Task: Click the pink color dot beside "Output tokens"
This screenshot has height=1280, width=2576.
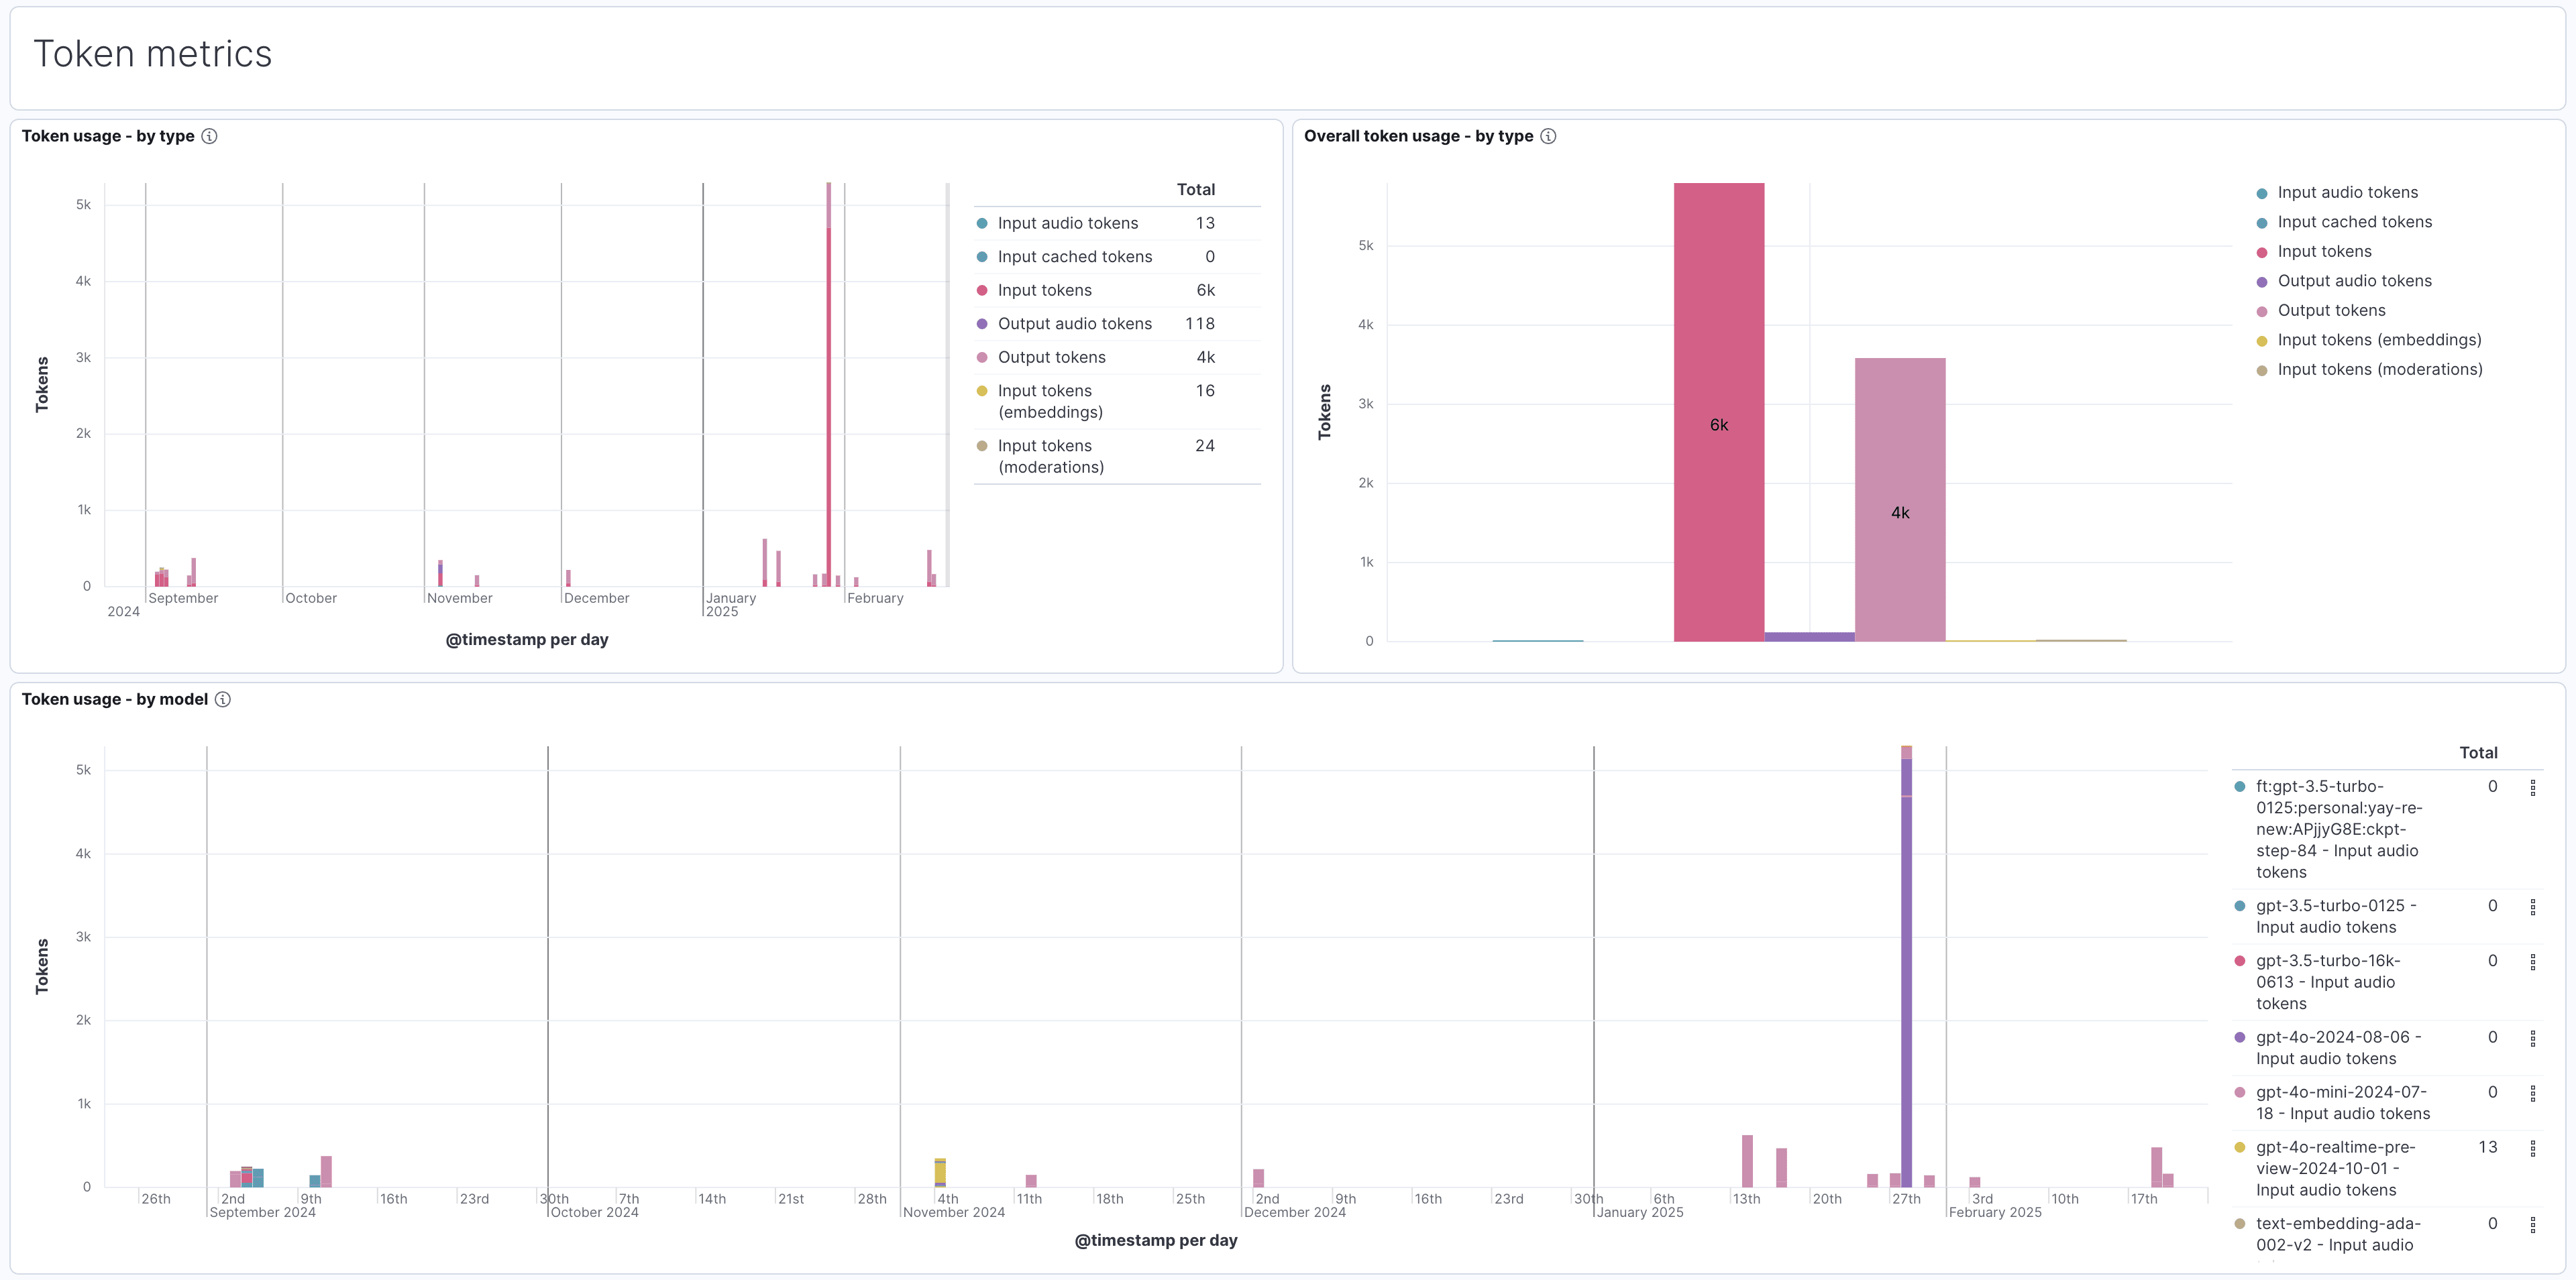Action: click(2263, 310)
